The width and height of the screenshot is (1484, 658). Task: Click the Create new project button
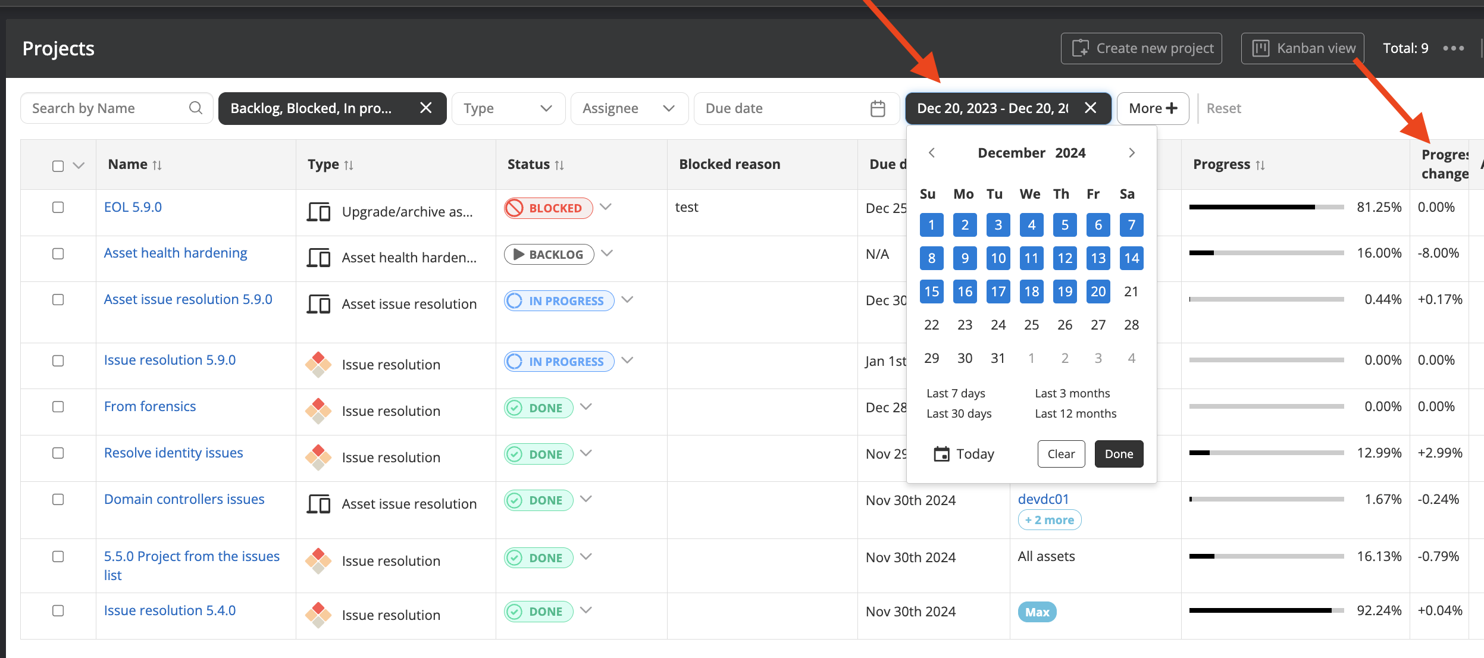1141,48
